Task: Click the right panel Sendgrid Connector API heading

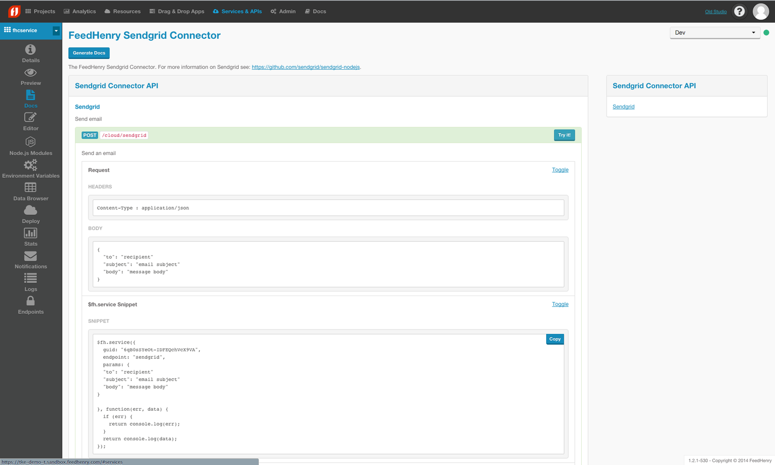Action: (654, 86)
